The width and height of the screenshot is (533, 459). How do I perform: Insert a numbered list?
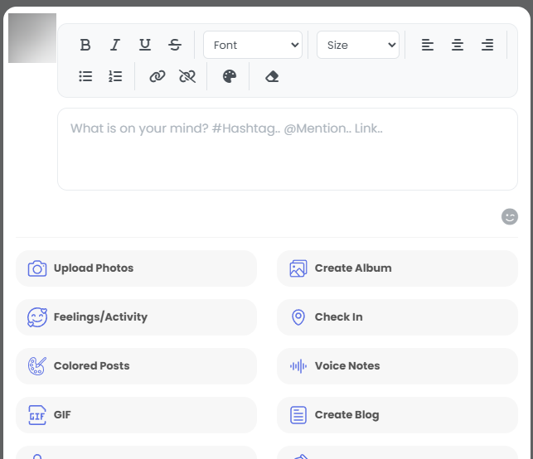[x=115, y=76]
